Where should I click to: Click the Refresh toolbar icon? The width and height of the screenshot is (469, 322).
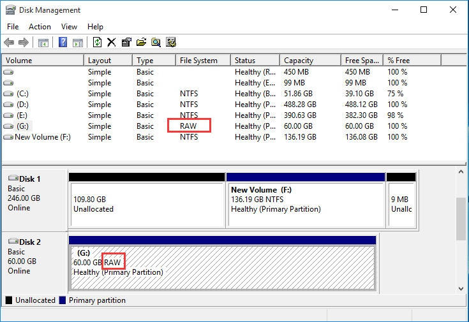pyautogui.click(x=97, y=42)
